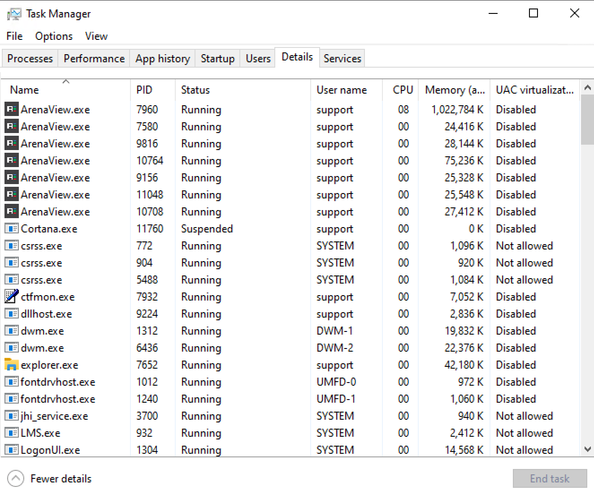Click the LogonUI.exe process icon
Viewport: 594px width, 499px height.
[x=11, y=450]
